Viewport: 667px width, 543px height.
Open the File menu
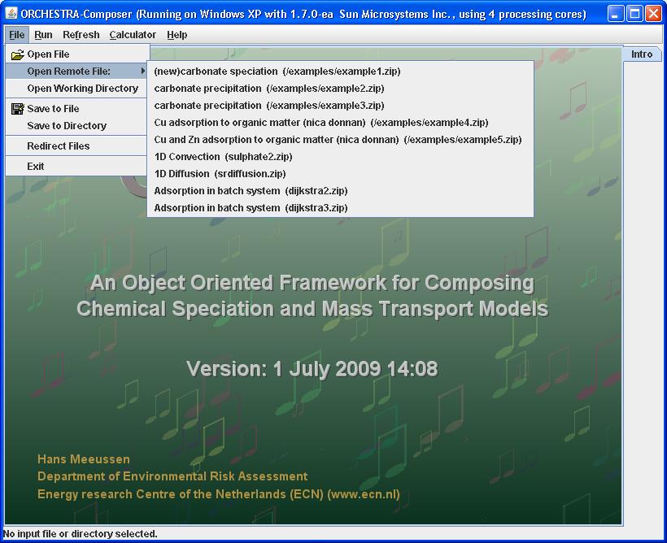coord(17,34)
